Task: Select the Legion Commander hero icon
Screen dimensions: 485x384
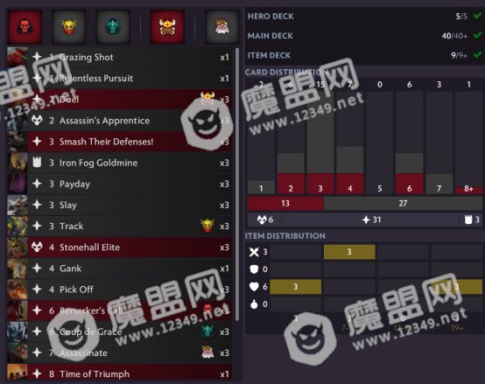Action: click(167, 26)
